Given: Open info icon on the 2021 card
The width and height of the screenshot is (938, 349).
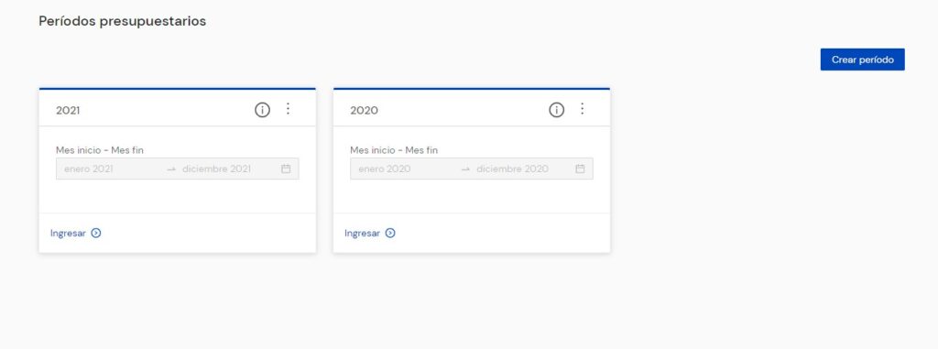Looking at the screenshot, I should pyautogui.click(x=262, y=110).
